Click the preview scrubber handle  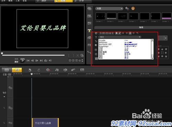coord(2,54)
